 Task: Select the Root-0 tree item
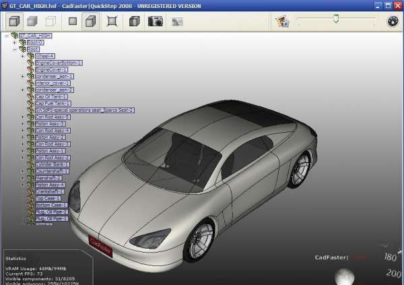(36, 42)
